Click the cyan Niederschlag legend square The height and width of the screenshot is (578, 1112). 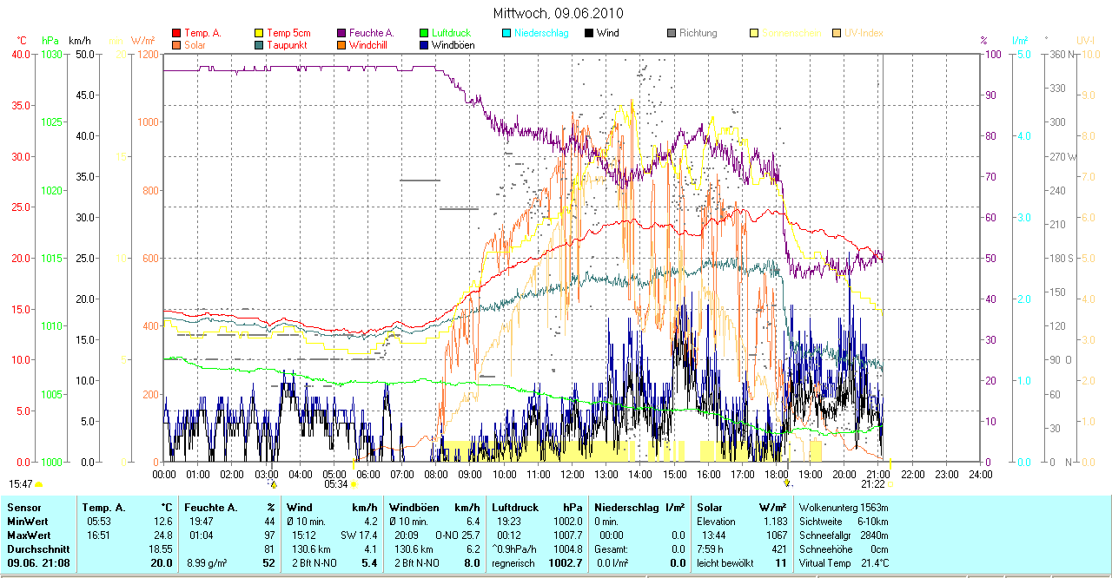pyautogui.click(x=506, y=33)
